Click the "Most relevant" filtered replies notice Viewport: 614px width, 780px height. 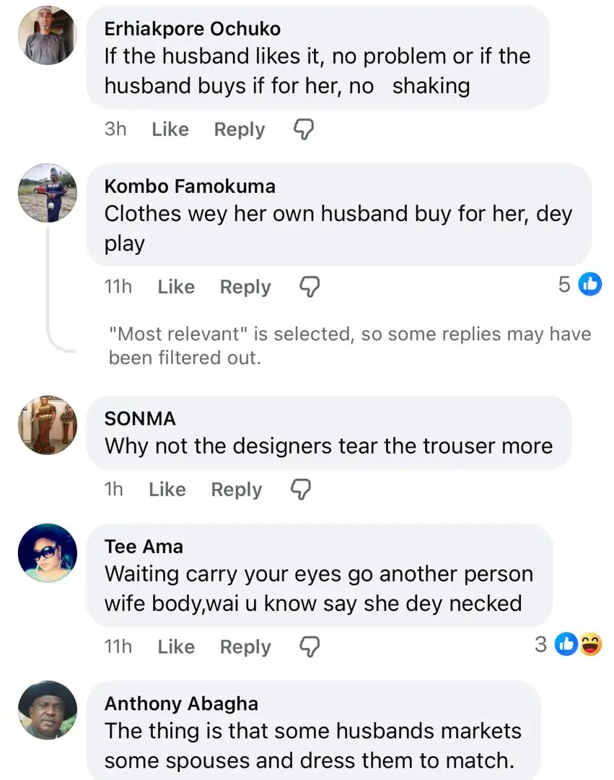tap(349, 346)
